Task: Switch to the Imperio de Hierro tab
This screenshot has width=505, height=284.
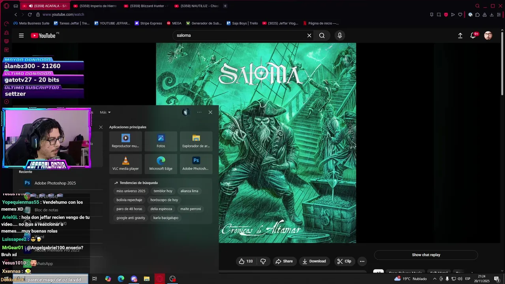Action: [x=95, y=6]
